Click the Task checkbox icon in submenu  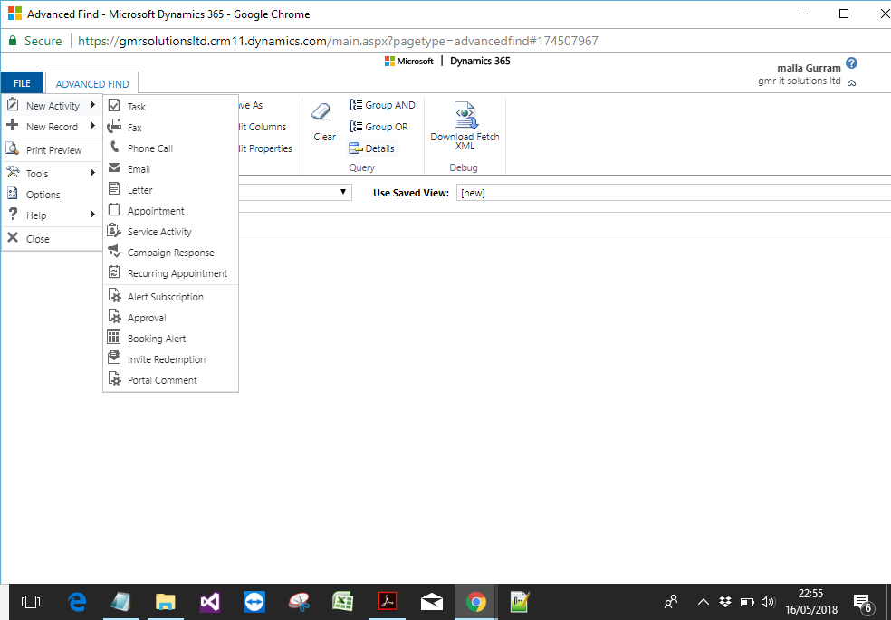coord(114,106)
